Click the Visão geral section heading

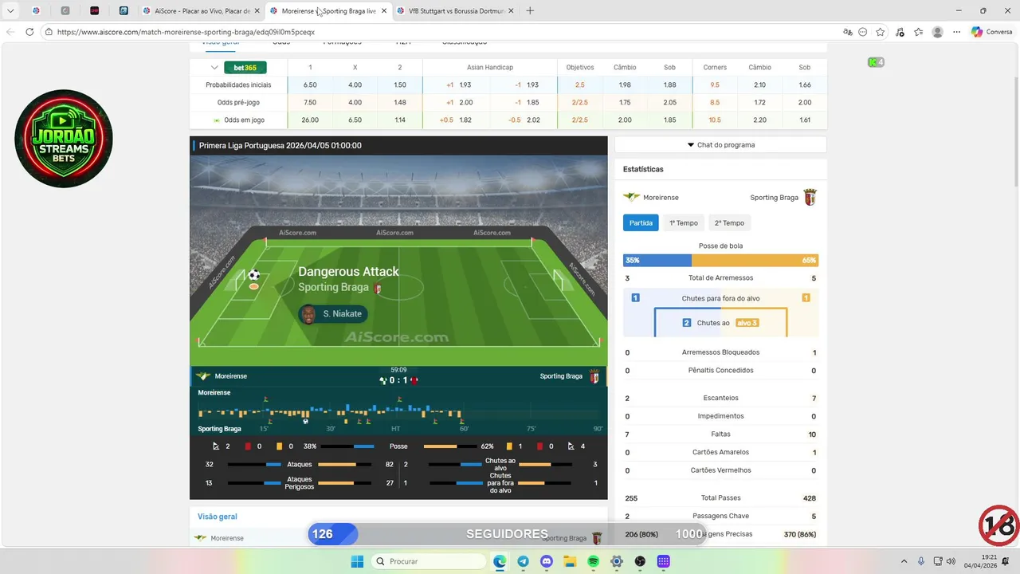(x=217, y=517)
